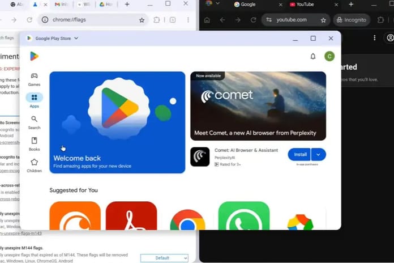Viewport: 394px width, 263px height.
Task: Open WhatsApp suggested app icon
Action: pyautogui.click(x=244, y=216)
